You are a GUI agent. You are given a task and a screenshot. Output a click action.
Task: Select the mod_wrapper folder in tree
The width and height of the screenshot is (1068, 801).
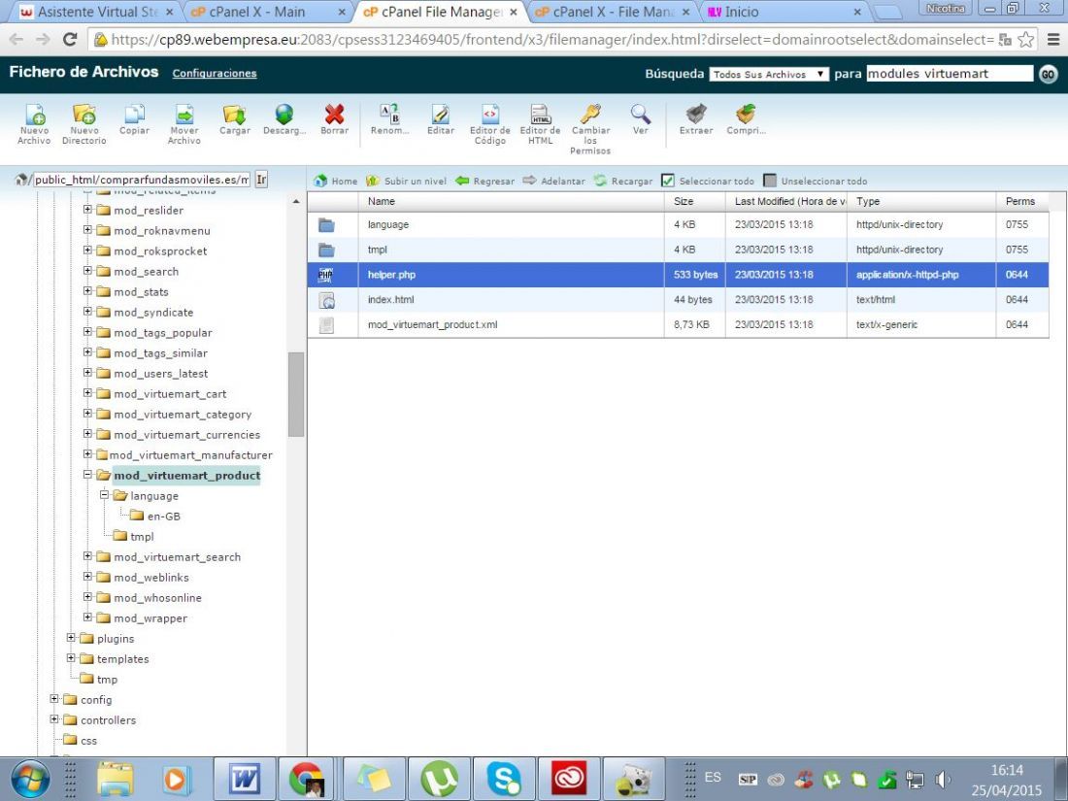(x=150, y=618)
